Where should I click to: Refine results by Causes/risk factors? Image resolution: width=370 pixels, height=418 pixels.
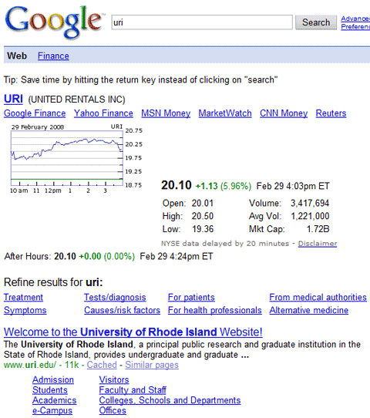(123, 310)
